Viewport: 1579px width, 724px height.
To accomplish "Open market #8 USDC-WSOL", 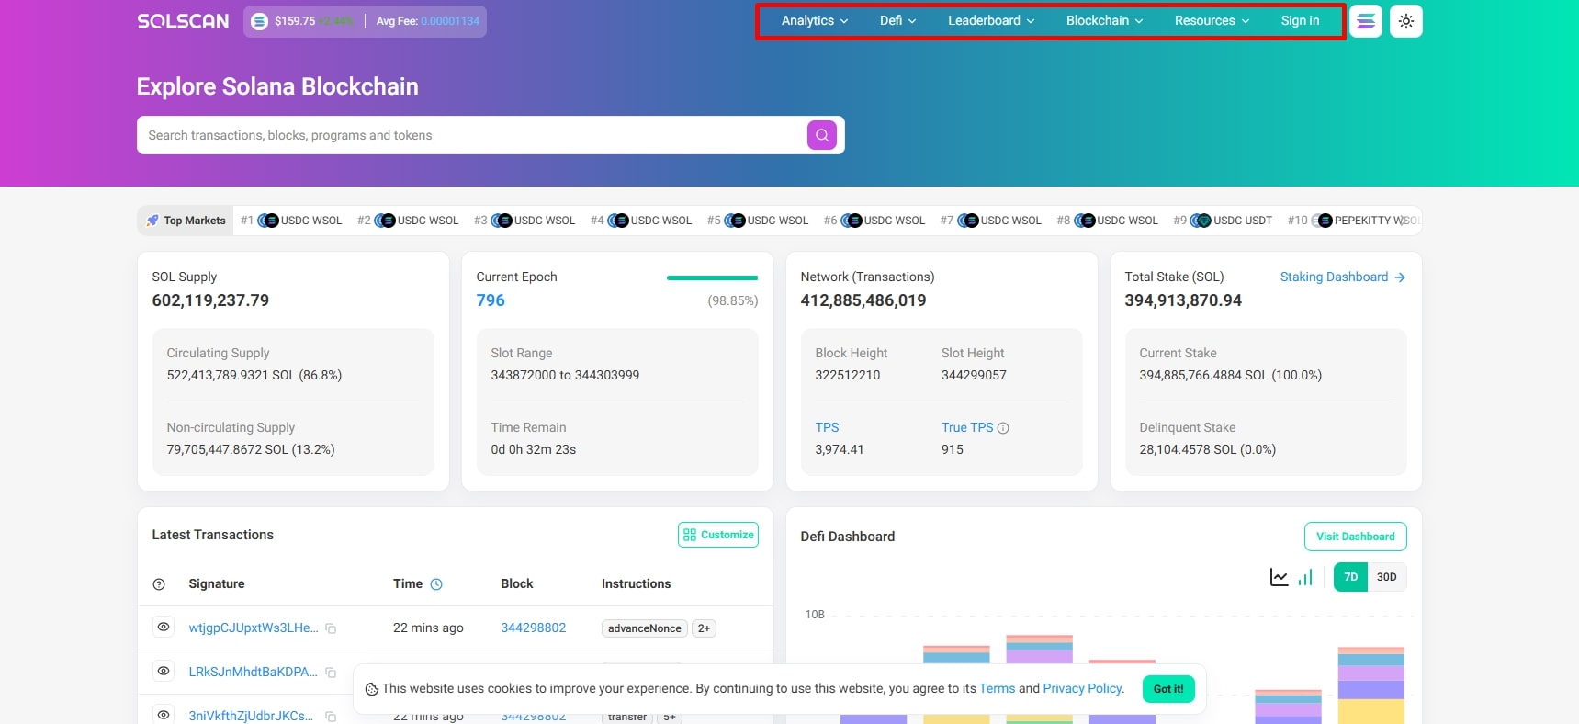I will 1108,221.
